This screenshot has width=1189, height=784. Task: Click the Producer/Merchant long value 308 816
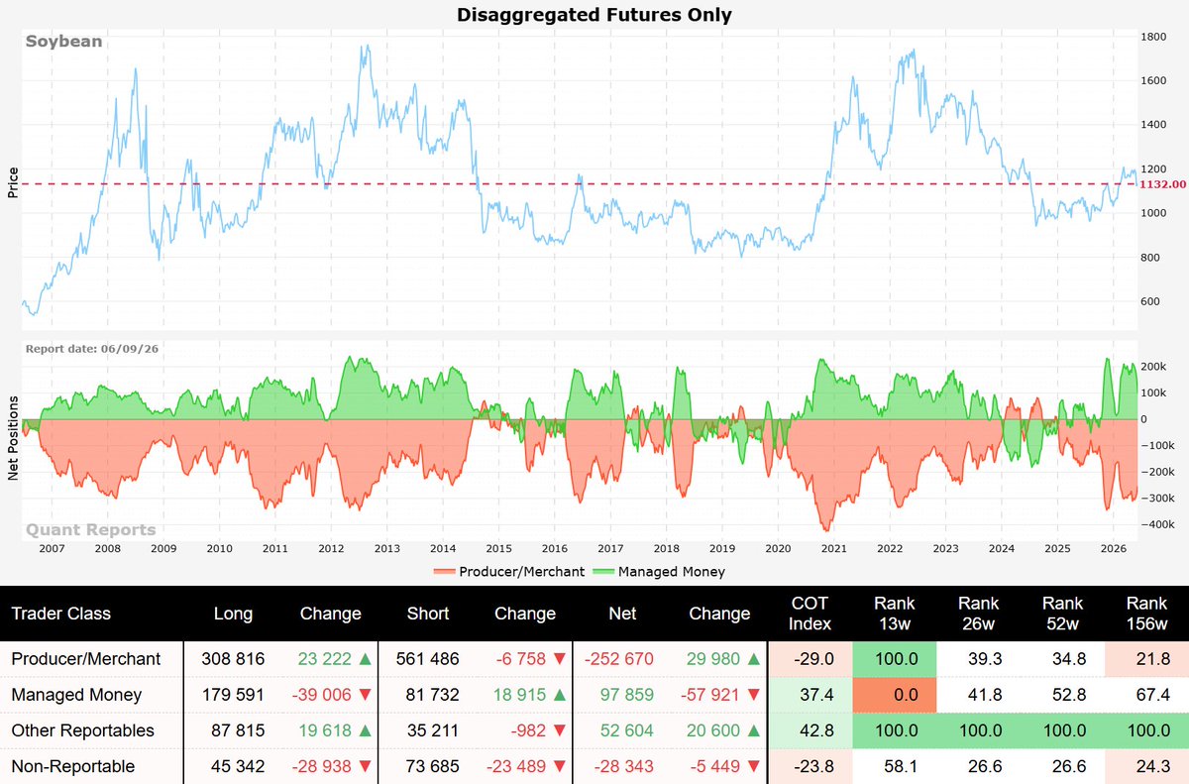(233, 659)
